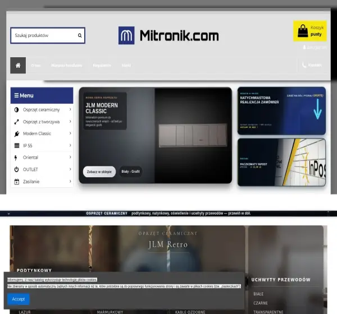This screenshot has height=314, width=337.
Task: Click the hamburger icon beside Menu
Action: [16, 95]
